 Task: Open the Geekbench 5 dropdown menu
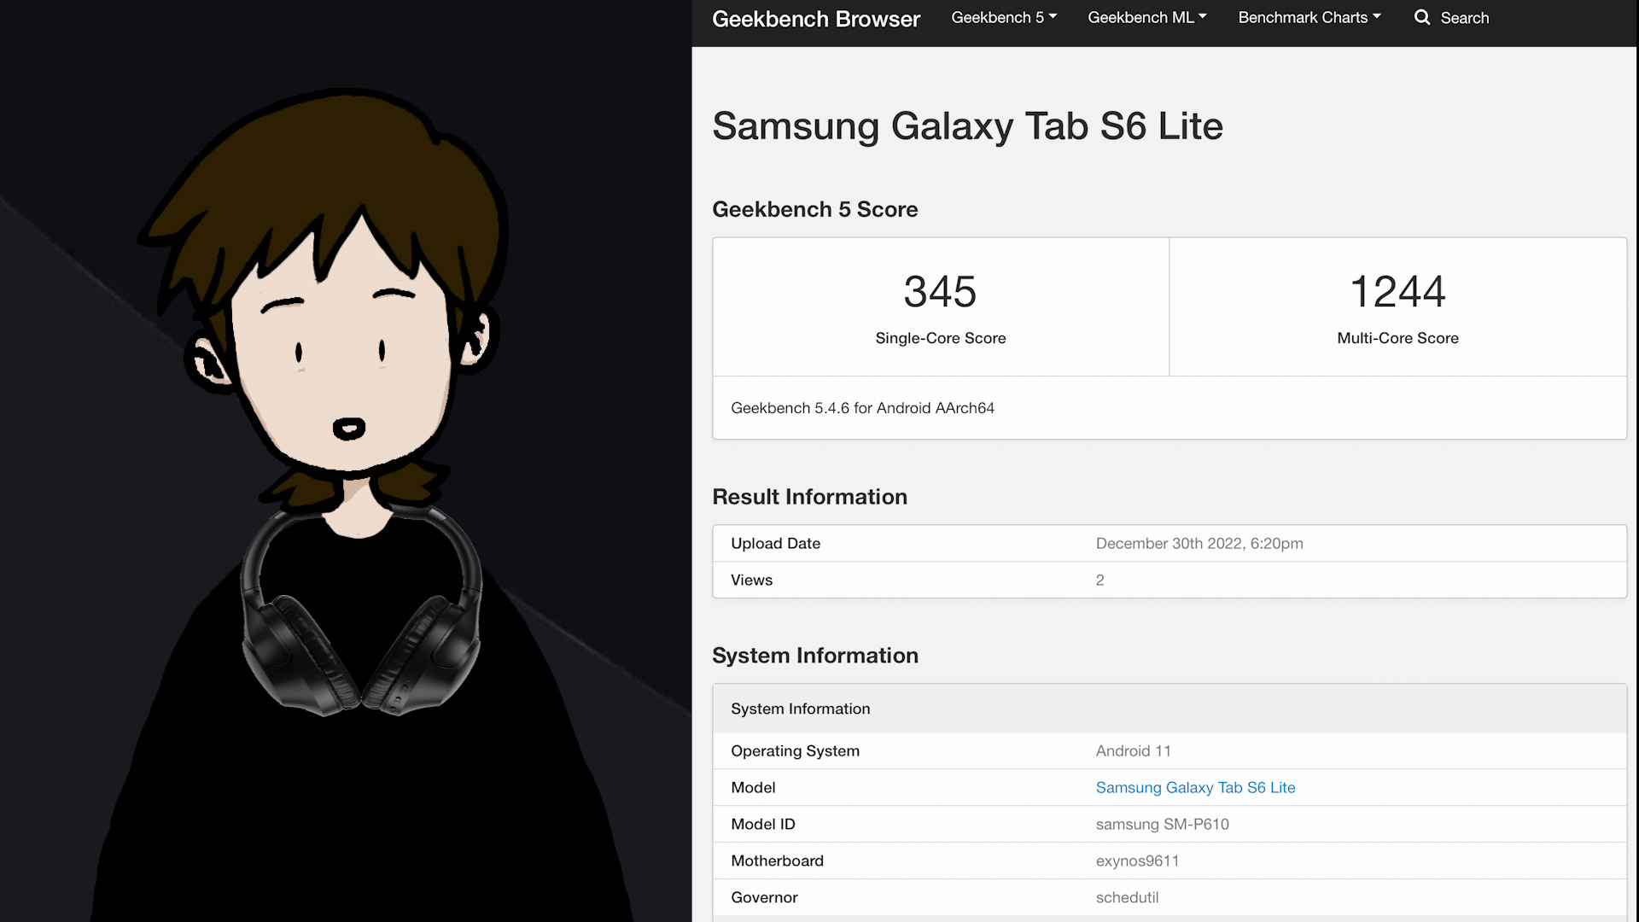point(1004,17)
